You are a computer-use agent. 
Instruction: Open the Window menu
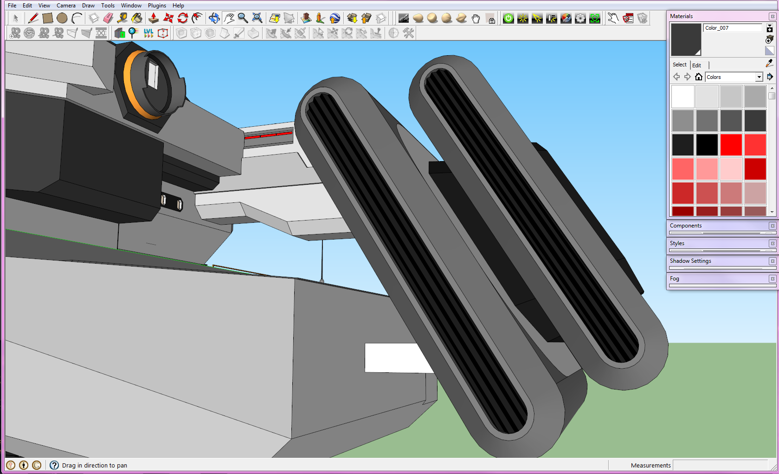click(x=131, y=6)
